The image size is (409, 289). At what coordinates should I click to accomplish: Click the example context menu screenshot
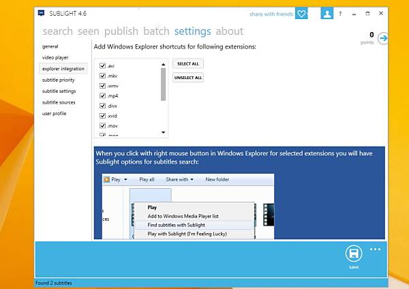pyautogui.click(x=188, y=207)
